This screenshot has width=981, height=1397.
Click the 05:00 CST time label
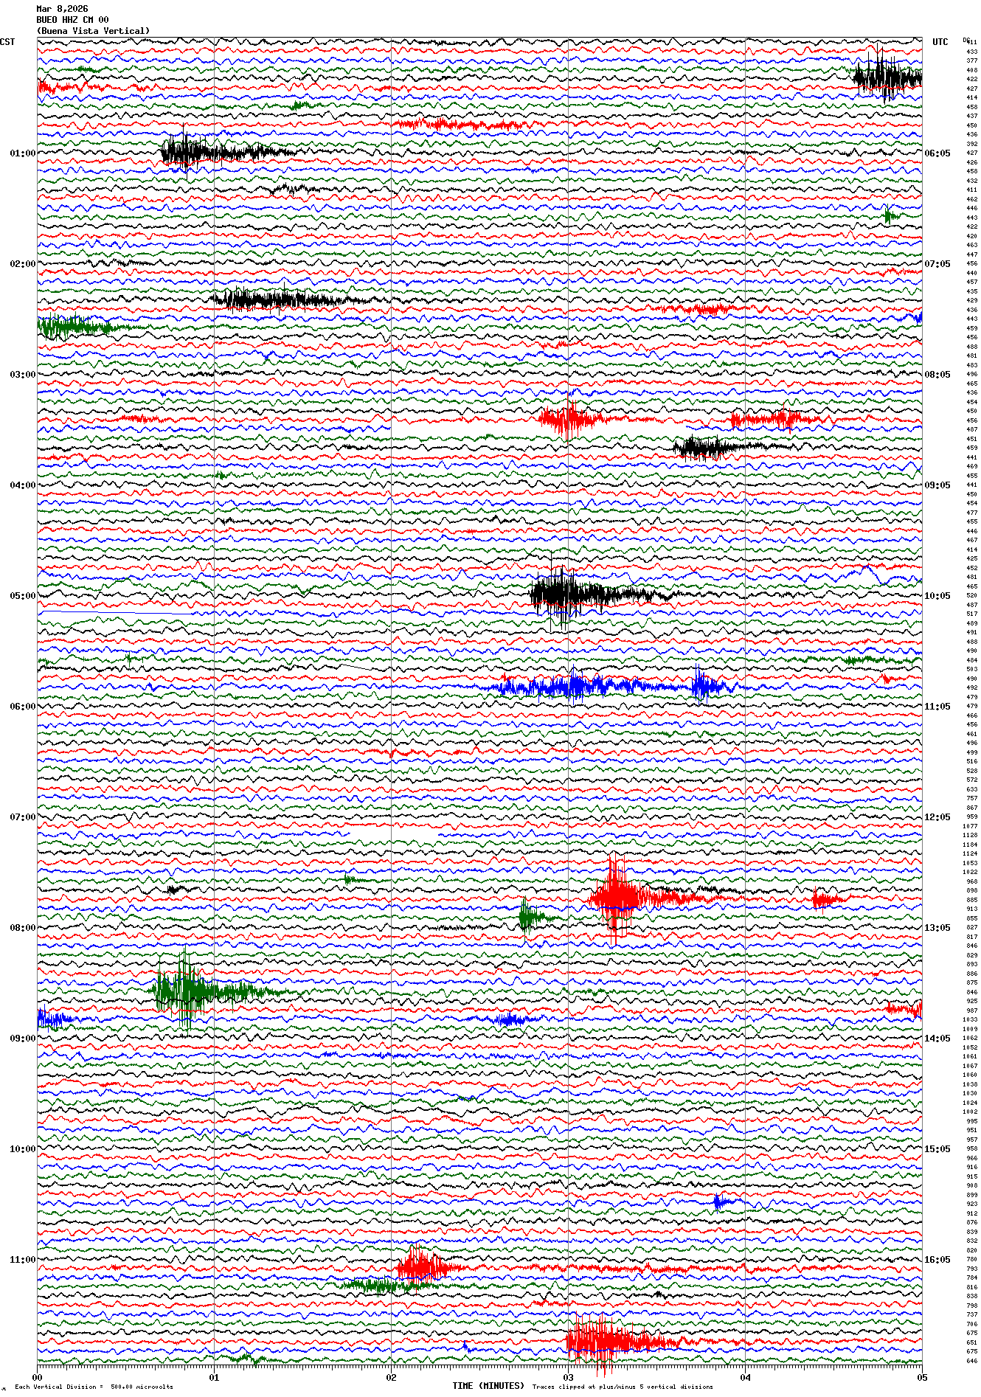point(22,596)
